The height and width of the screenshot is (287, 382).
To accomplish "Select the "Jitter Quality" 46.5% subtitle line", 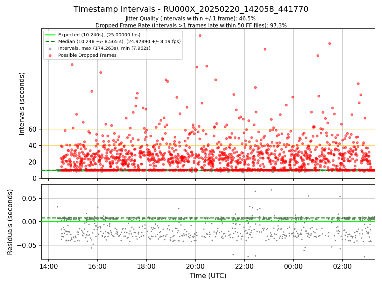I will point(191,18).
